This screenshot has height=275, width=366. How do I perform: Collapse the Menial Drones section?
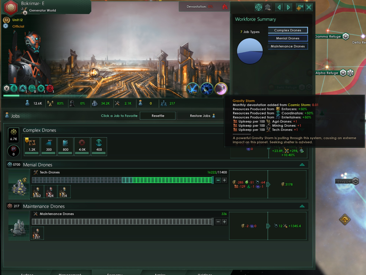click(x=302, y=165)
